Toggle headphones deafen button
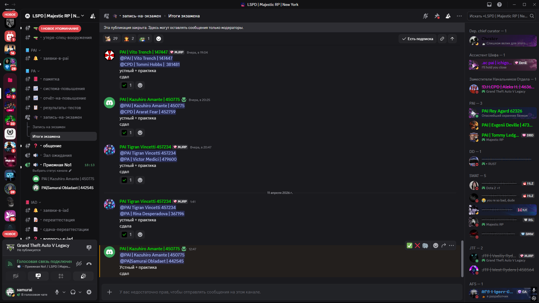Viewport: 539px width, 303px height. coord(73,292)
